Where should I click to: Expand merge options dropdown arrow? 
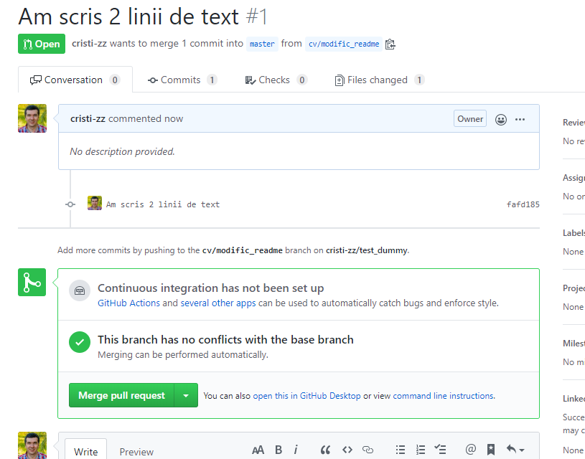coord(186,395)
